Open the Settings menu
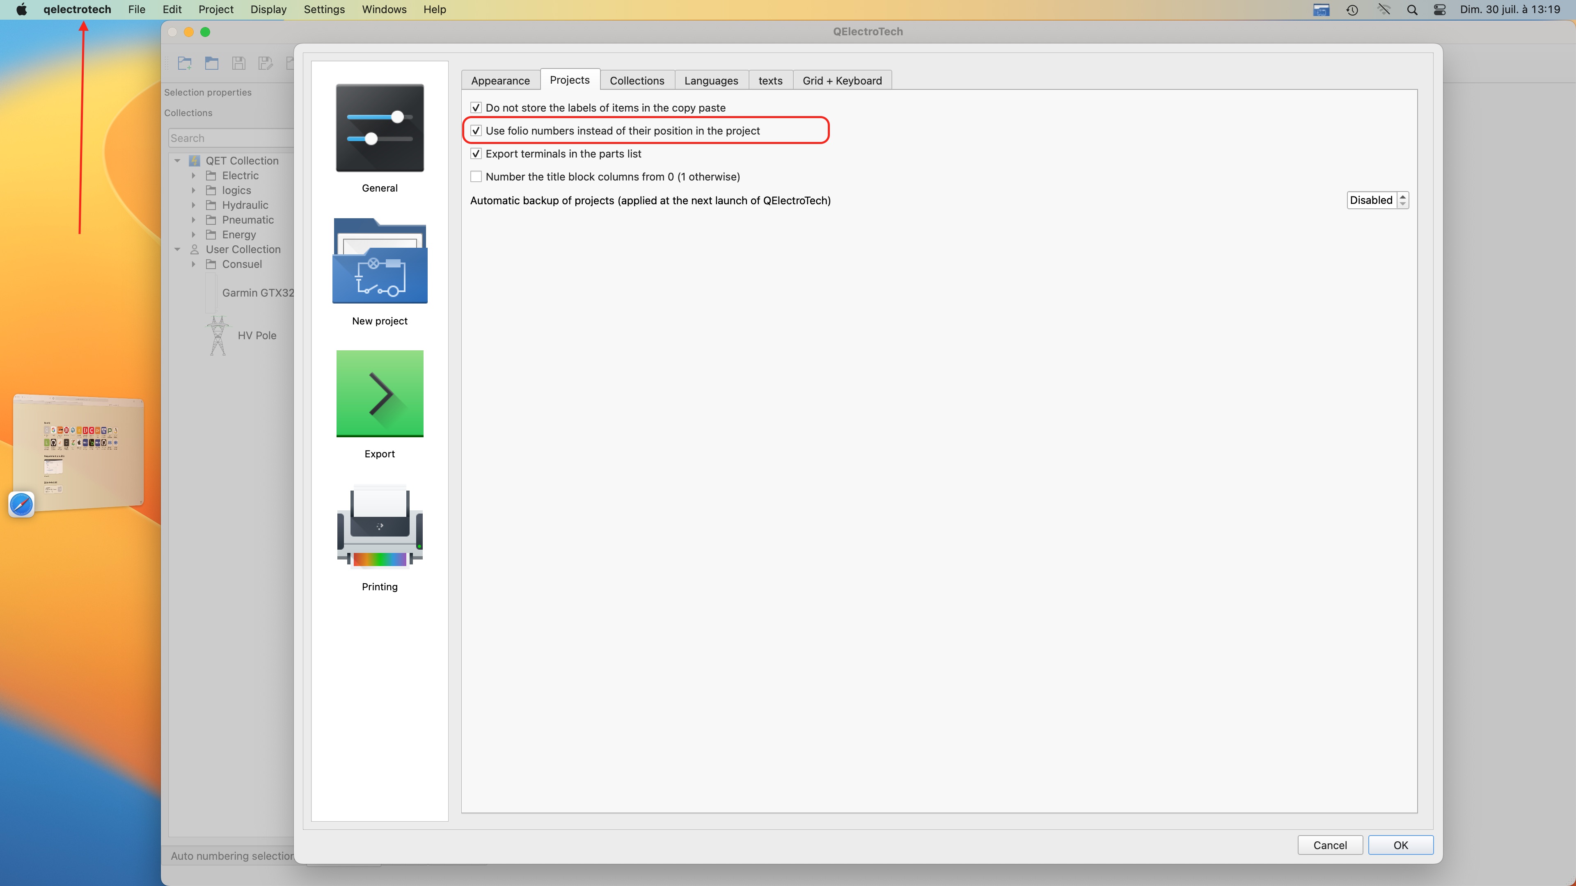1576x886 pixels. (324, 9)
